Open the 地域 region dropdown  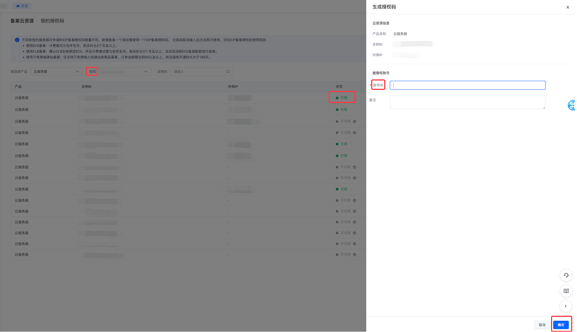[125, 72]
